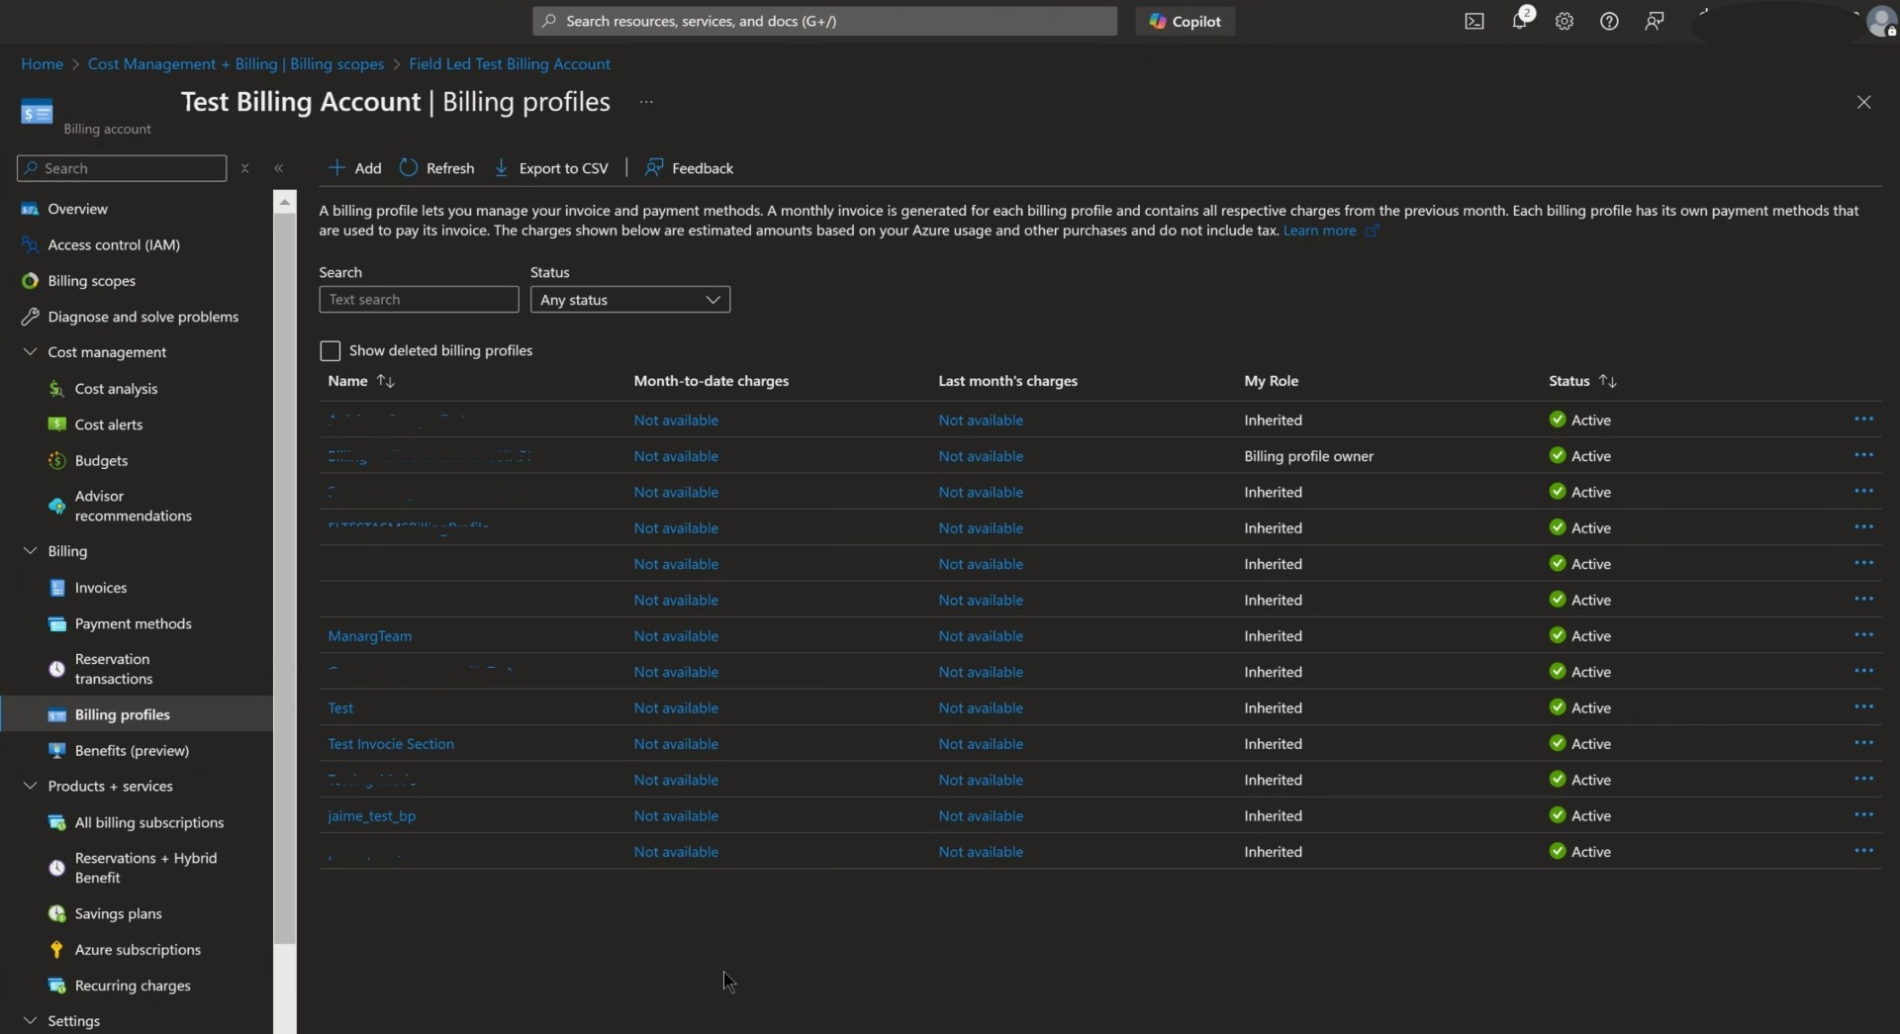Open the Test billing profile
Image resolution: width=1900 pixels, height=1034 pixels.
340,708
